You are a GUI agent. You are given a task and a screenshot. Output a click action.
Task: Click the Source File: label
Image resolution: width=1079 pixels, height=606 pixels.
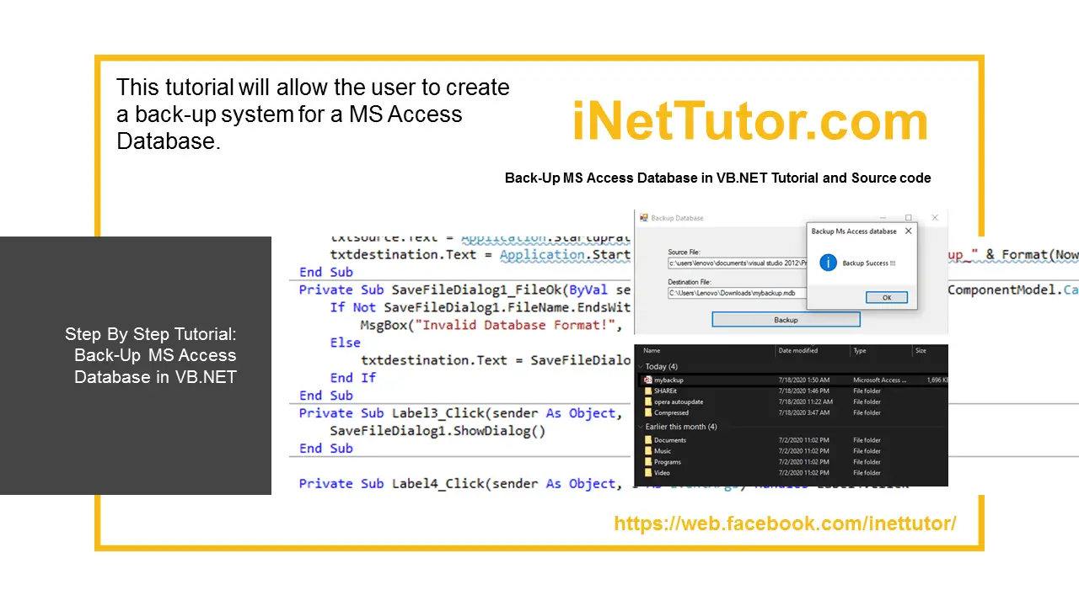(684, 252)
